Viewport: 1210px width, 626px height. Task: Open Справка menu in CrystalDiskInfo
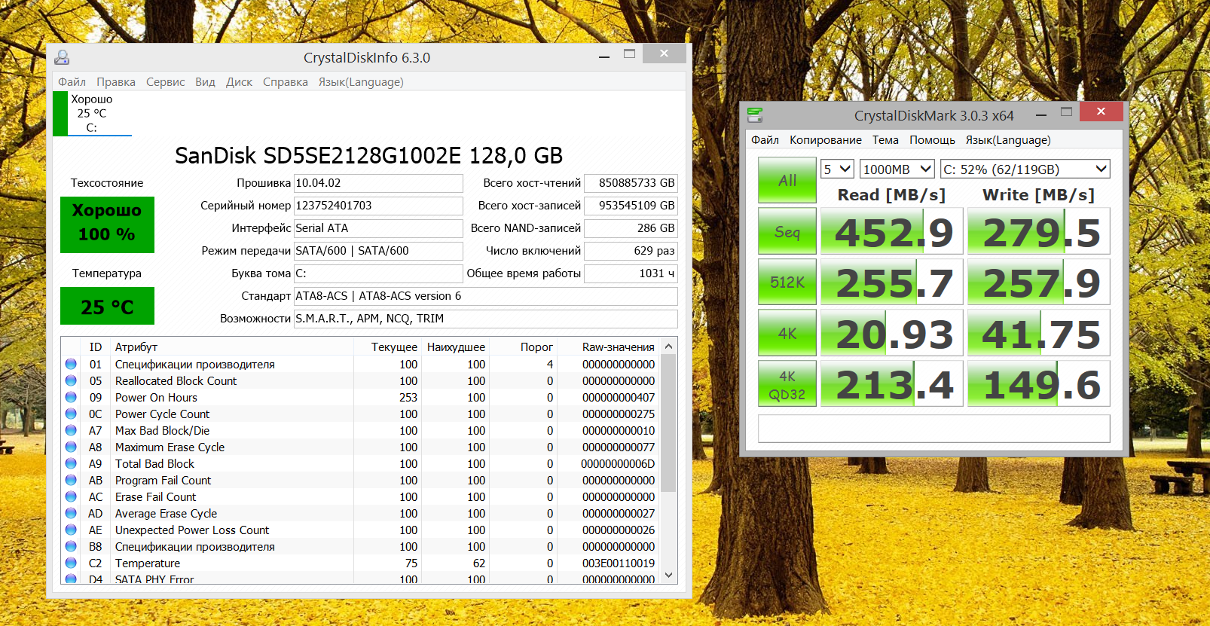286,82
